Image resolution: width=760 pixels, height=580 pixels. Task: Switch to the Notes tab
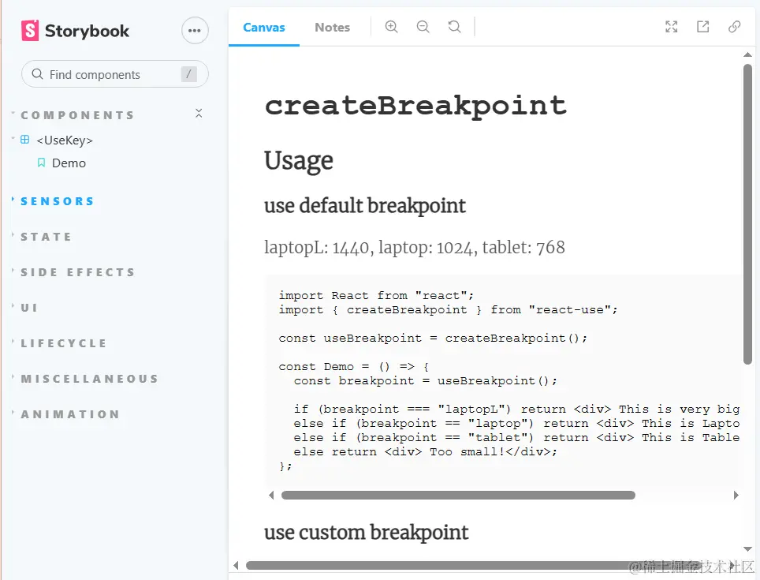point(332,27)
